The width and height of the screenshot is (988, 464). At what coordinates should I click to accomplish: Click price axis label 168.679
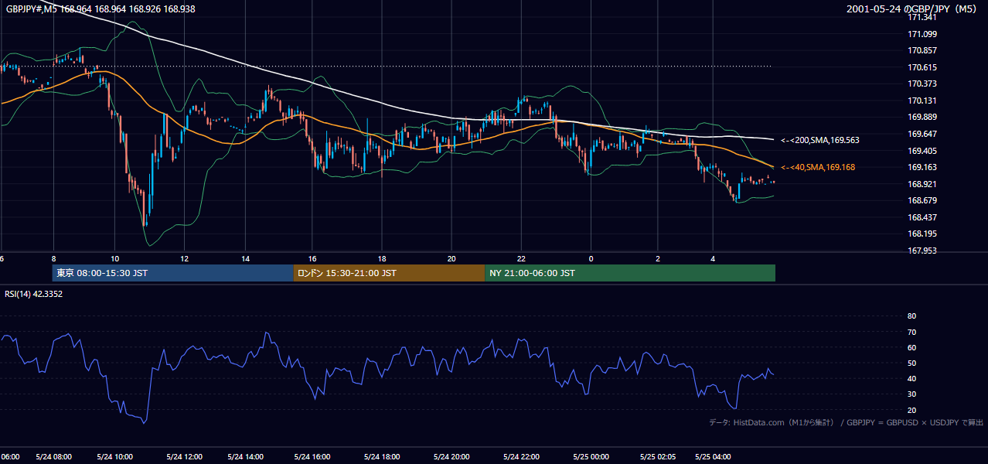pyautogui.click(x=922, y=200)
